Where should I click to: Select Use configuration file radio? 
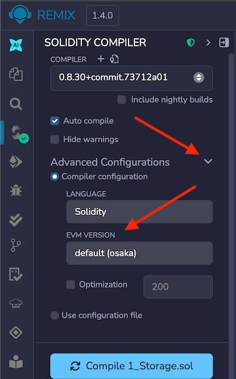click(x=54, y=315)
